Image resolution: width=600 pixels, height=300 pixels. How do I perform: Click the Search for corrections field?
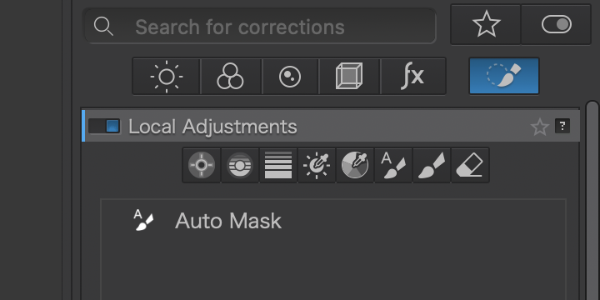pyautogui.click(x=260, y=26)
